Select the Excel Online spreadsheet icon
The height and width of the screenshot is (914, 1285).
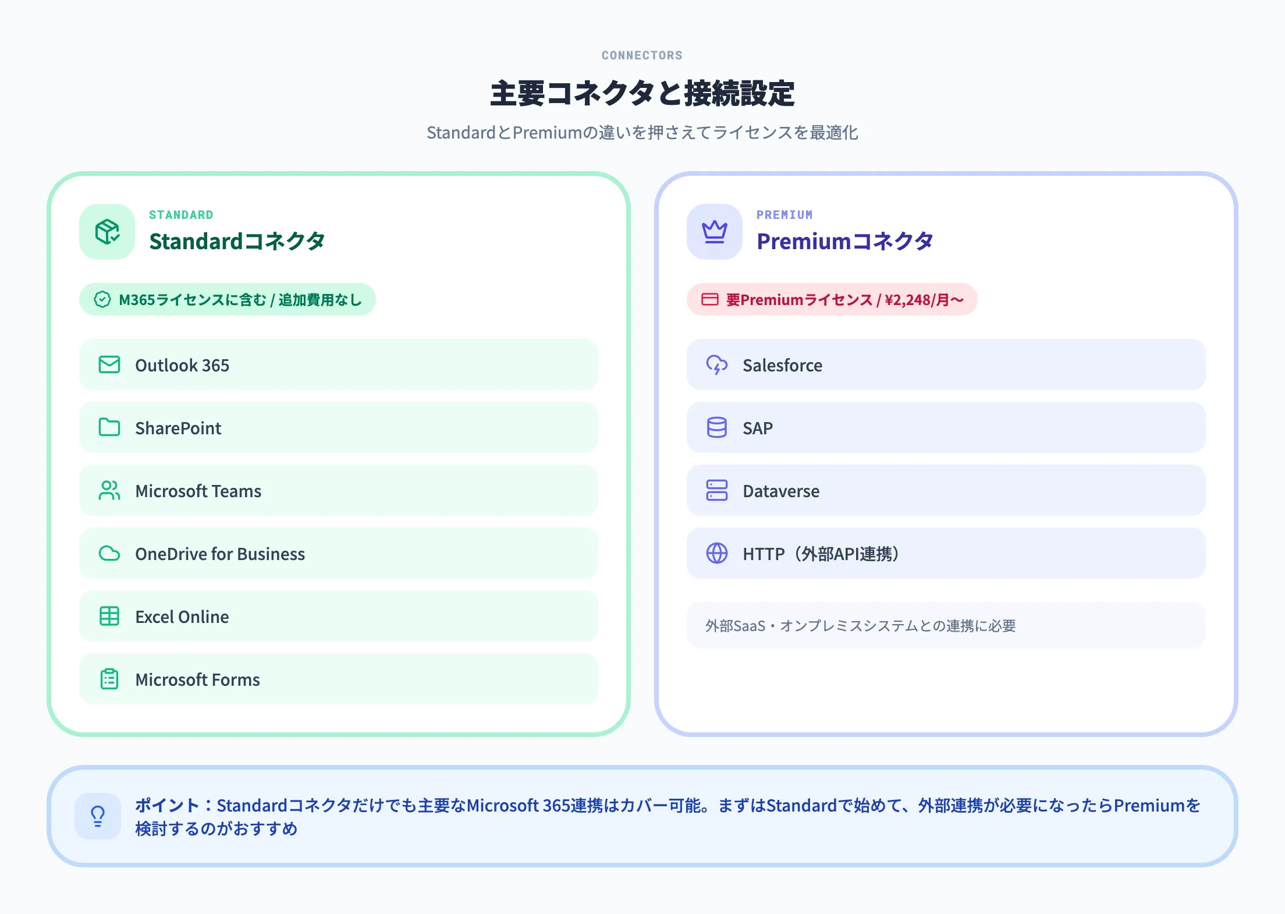(108, 617)
